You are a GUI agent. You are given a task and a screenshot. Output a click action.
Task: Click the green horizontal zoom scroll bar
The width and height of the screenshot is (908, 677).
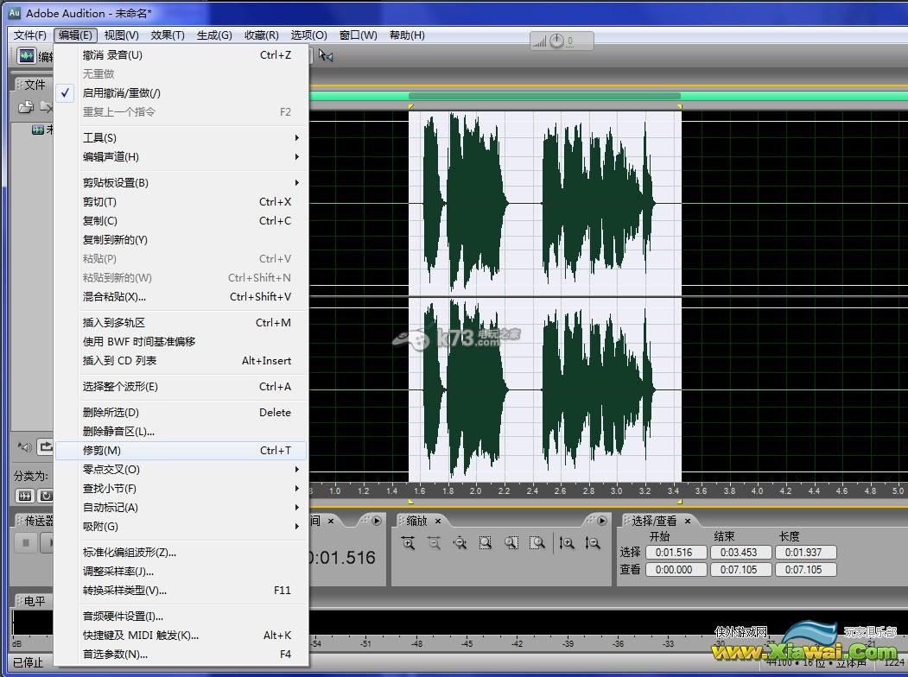pyautogui.click(x=608, y=96)
